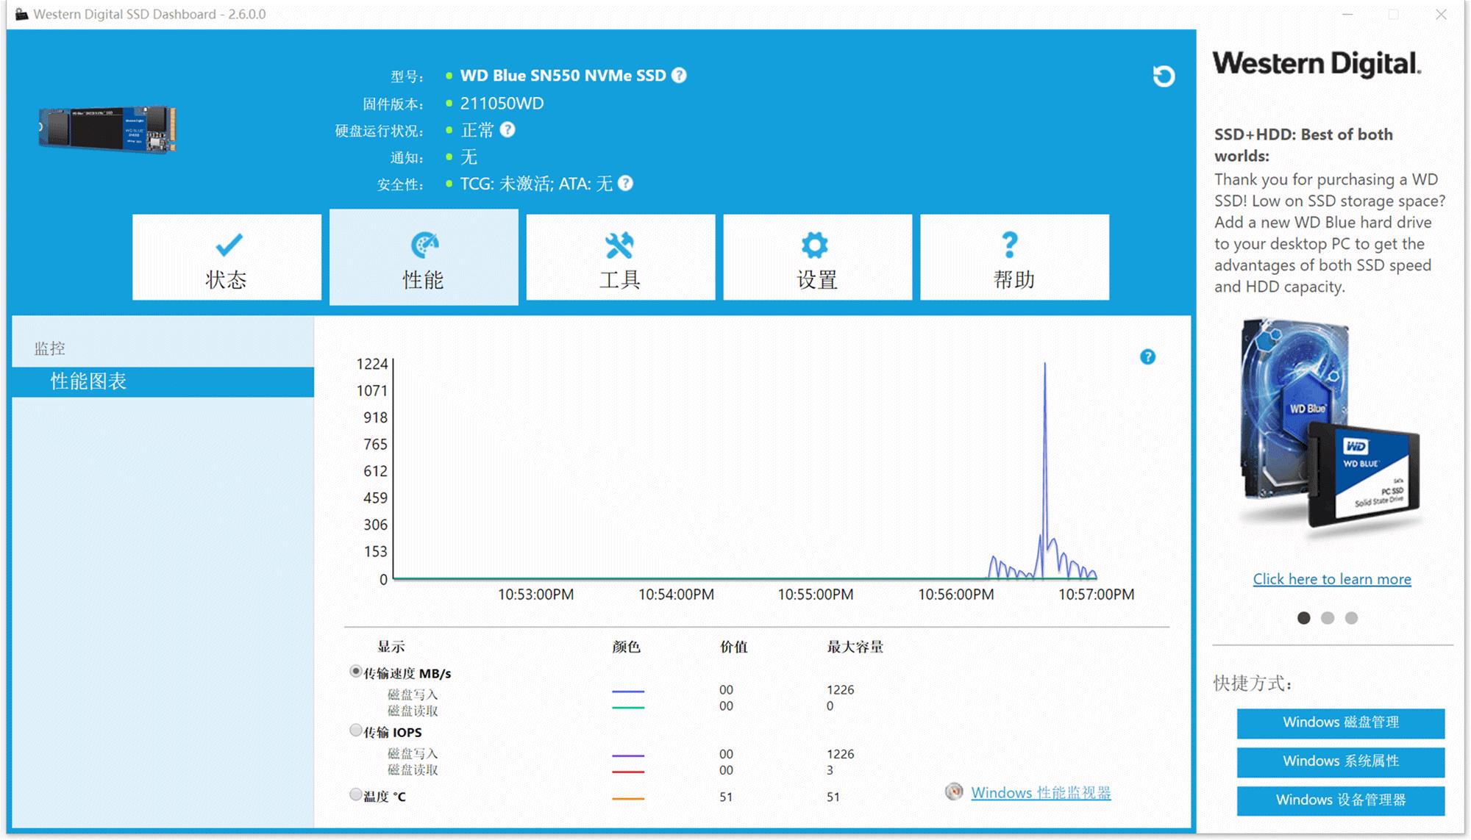Open the 状态 status tab
This screenshot has height=840, width=1471.
coord(227,257)
